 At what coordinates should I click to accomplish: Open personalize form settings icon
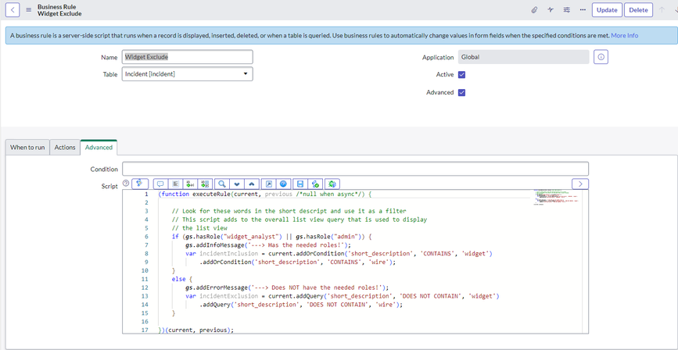[566, 10]
